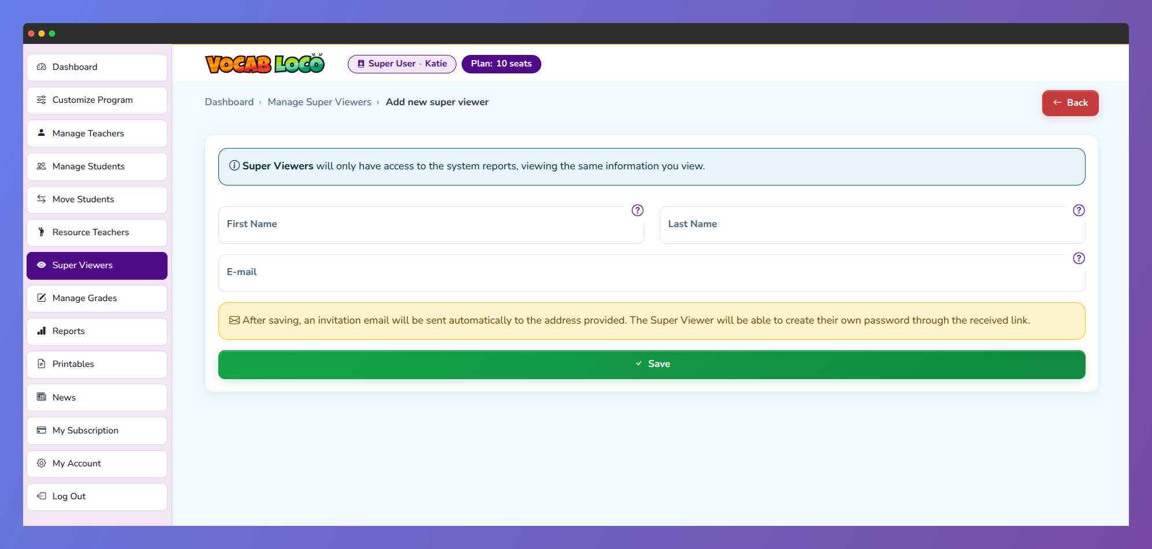
Task: Show help for E-mail field
Action: point(1079,258)
